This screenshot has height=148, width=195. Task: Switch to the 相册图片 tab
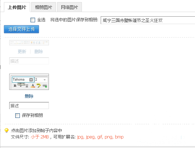(x=44, y=7)
